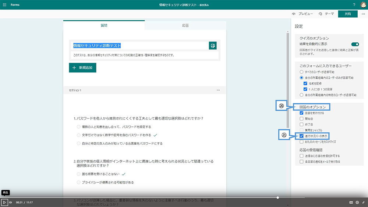Click the insert image icon beside form title
The image size is (368, 207).
(x=213, y=46)
